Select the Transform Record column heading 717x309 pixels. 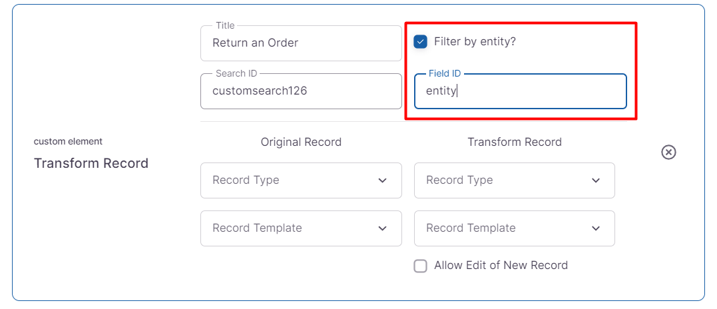coord(515,142)
